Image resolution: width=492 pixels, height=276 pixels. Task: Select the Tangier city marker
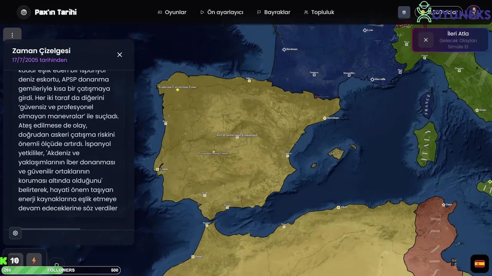click(x=207, y=225)
